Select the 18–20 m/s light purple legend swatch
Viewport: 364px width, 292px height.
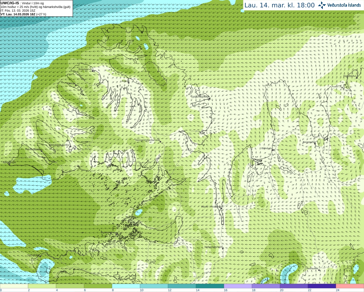(266, 286)
